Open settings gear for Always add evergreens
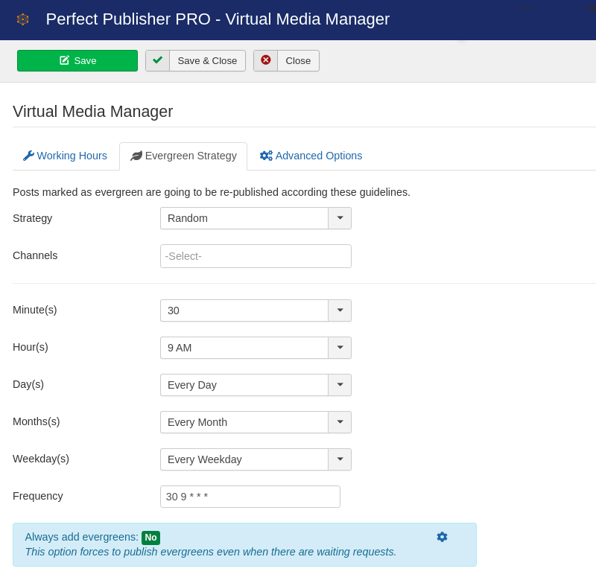This screenshot has width=596, height=586. tap(442, 537)
